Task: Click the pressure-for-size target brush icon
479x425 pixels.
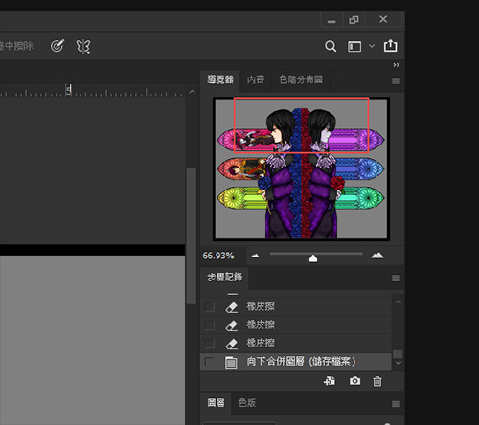Action: [x=57, y=46]
